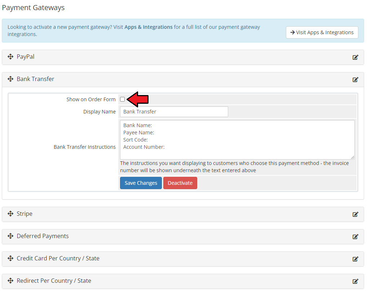The image size is (367, 295).
Task: Click the Stripe move handle icon
Action: click(10, 214)
